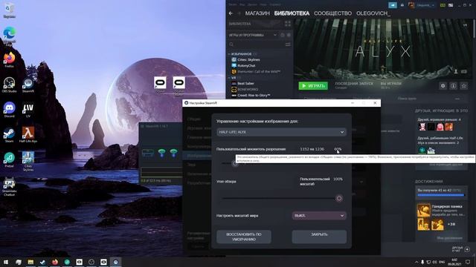Open OBS Studio desktop shortcut
Image resolution: width=476 pixels, height=267 pixels.
(9, 84)
